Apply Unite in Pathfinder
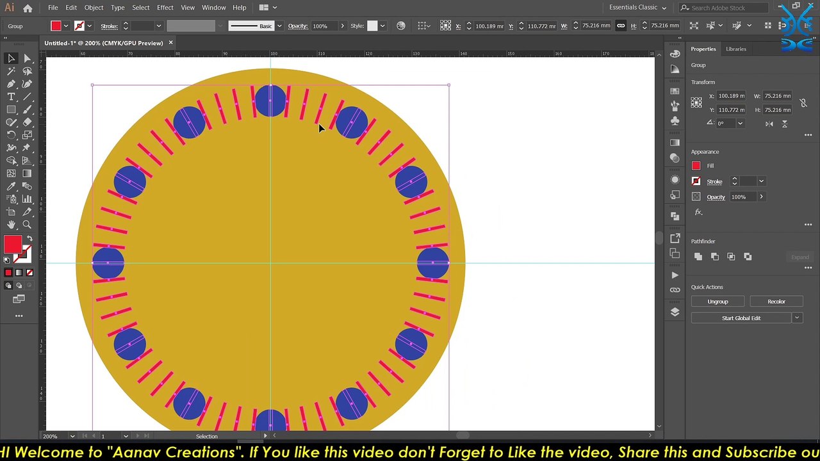This screenshot has height=461, width=820. [698, 257]
